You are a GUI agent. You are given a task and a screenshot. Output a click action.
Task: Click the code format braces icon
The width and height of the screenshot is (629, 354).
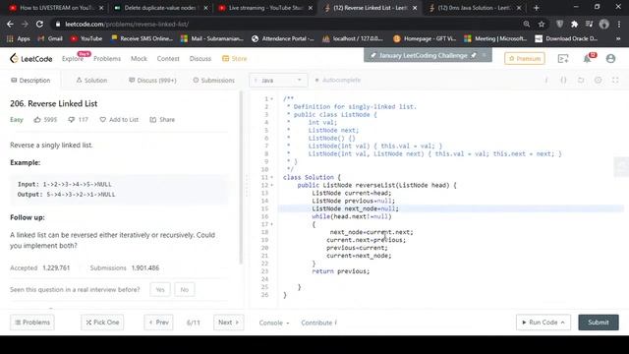(563, 81)
